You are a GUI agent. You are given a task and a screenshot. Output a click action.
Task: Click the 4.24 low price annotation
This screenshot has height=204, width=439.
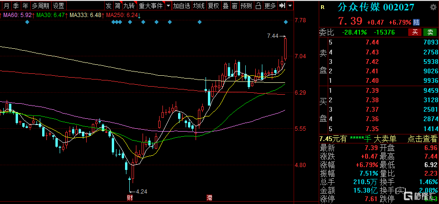pos(142,192)
